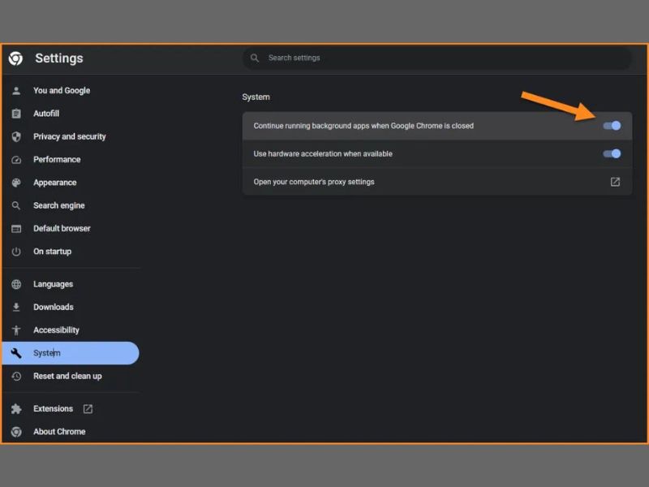Click the Search settings input field
The image size is (649, 487).
coord(436,58)
